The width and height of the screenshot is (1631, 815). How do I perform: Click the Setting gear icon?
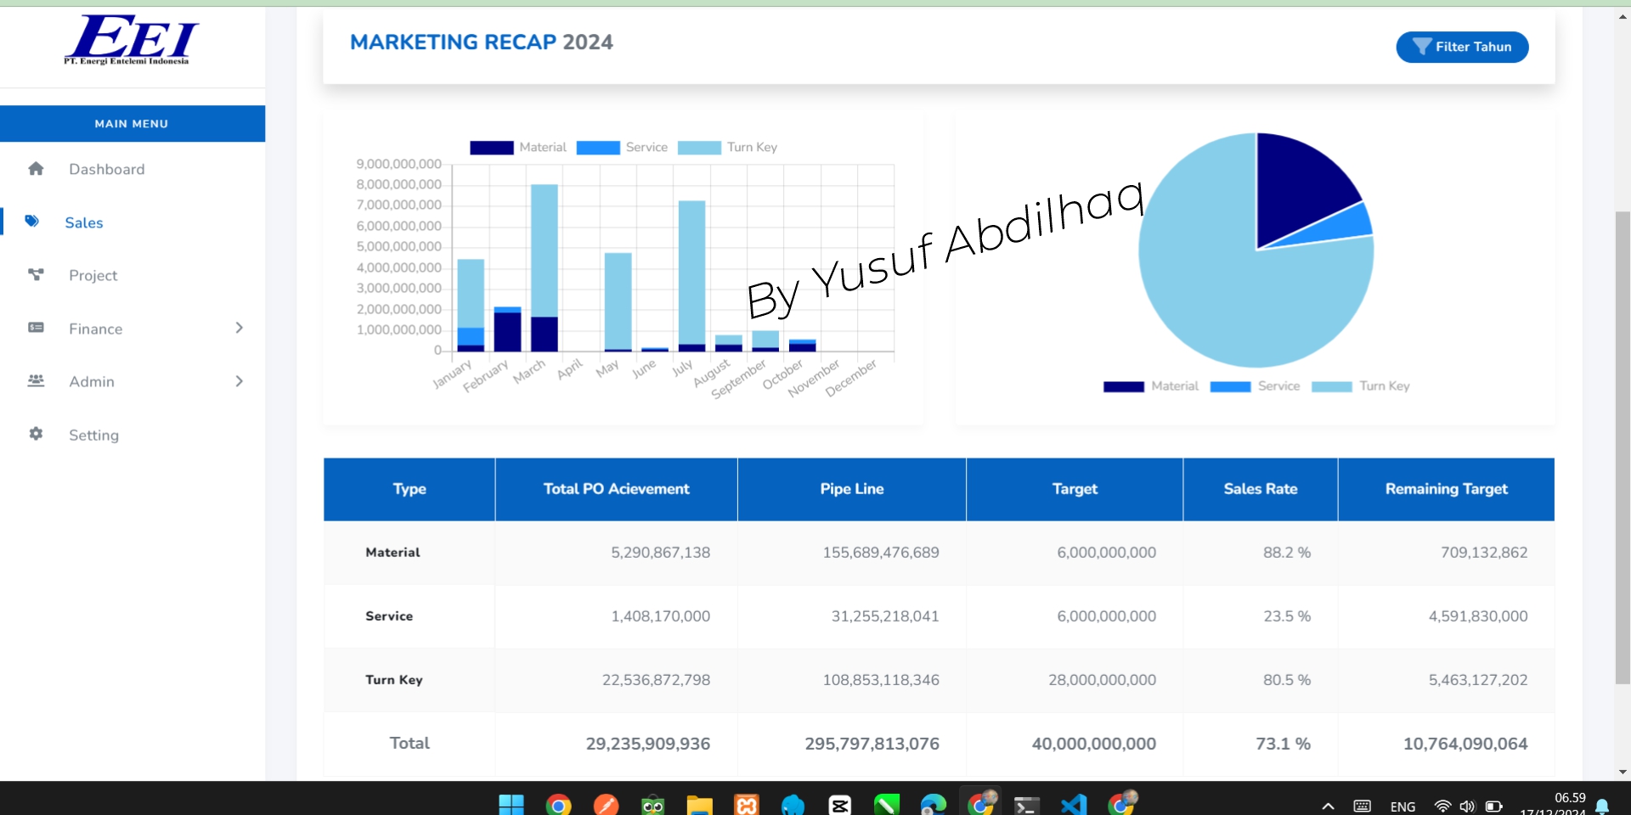36,434
